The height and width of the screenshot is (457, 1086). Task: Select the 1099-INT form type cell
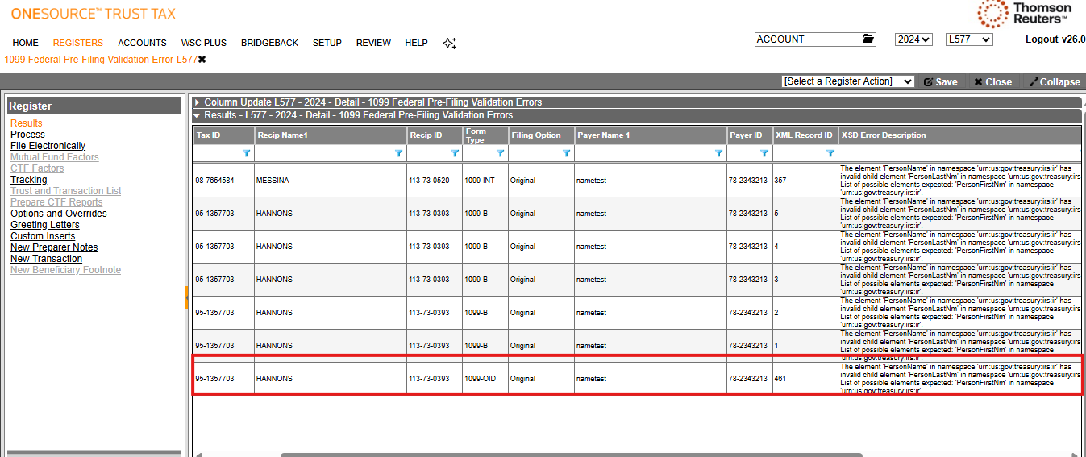click(x=485, y=181)
